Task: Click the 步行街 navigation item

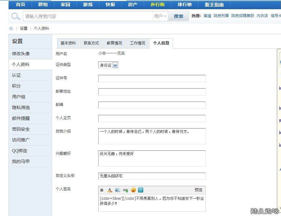Action: point(157,4)
